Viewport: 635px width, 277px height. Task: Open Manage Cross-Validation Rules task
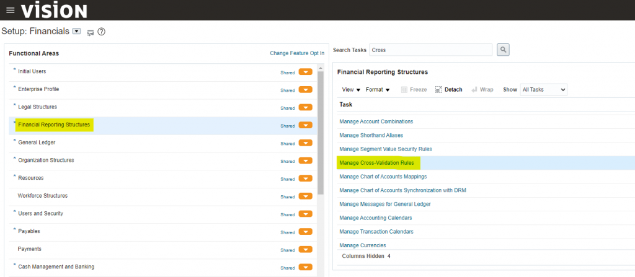pyautogui.click(x=376, y=163)
